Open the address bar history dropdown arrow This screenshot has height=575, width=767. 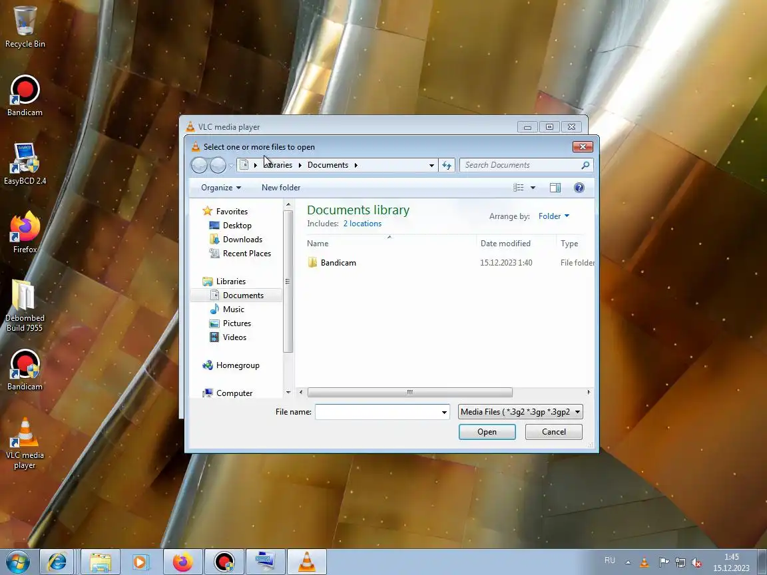click(x=431, y=165)
